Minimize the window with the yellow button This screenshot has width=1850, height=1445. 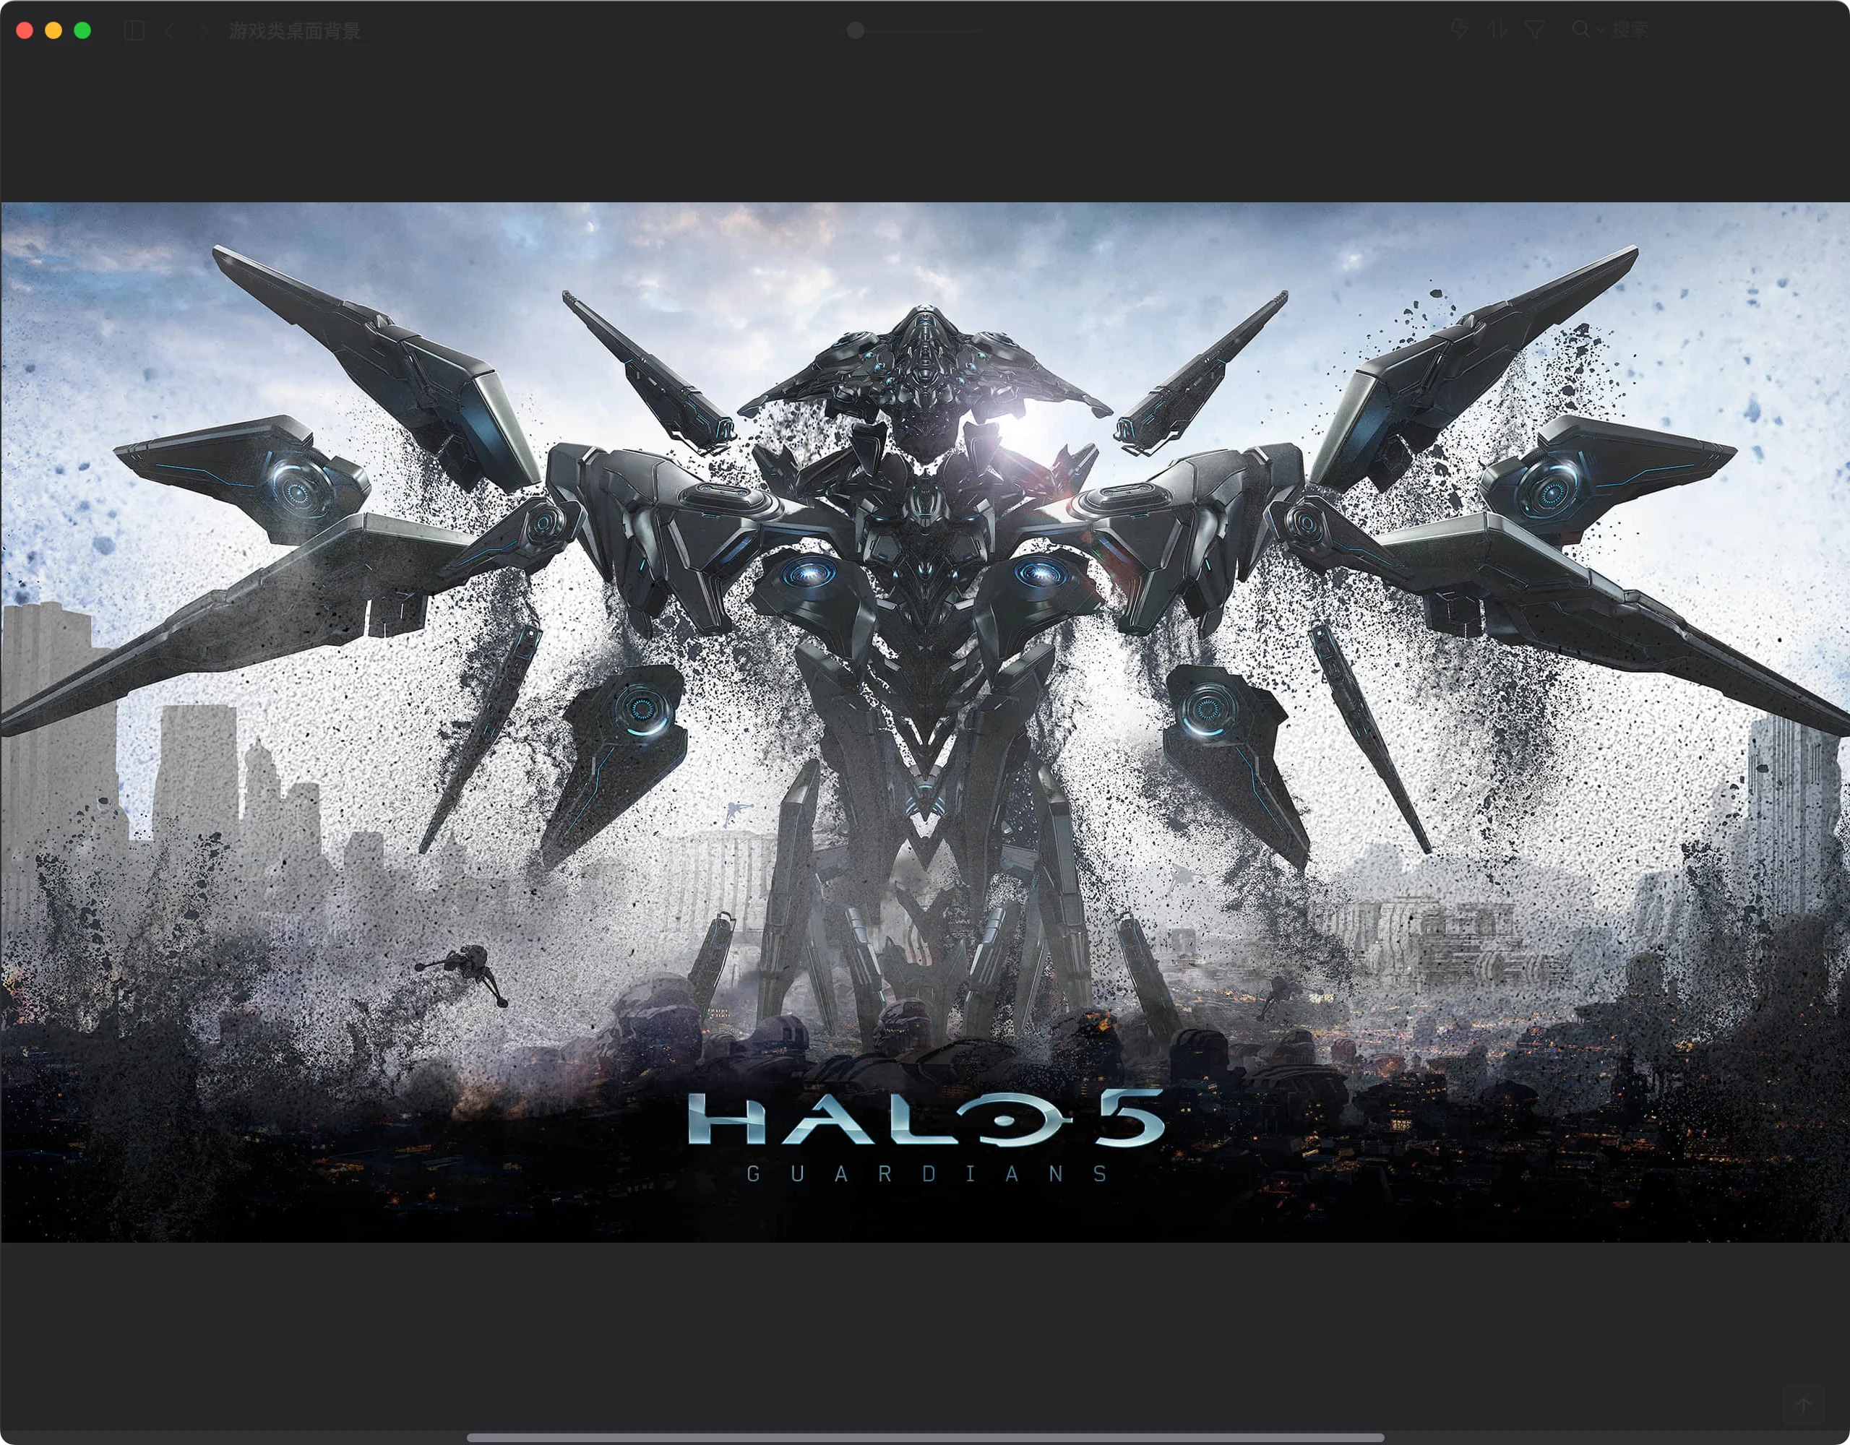tap(53, 30)
